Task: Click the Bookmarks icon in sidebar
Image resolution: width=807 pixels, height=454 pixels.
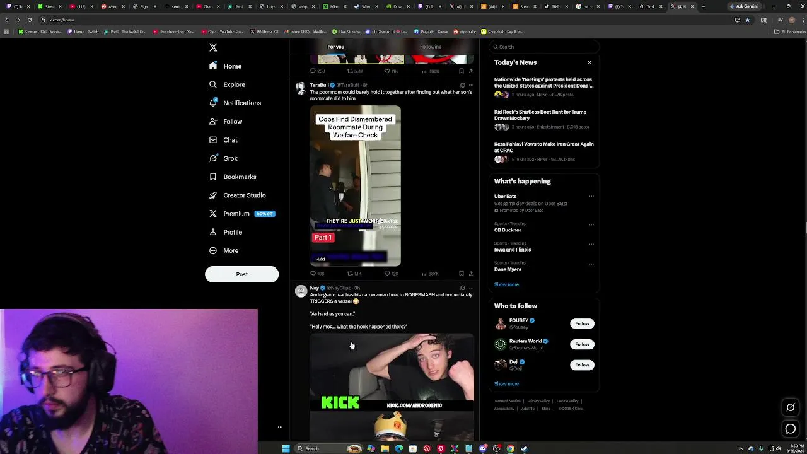Action: [213, 177]
